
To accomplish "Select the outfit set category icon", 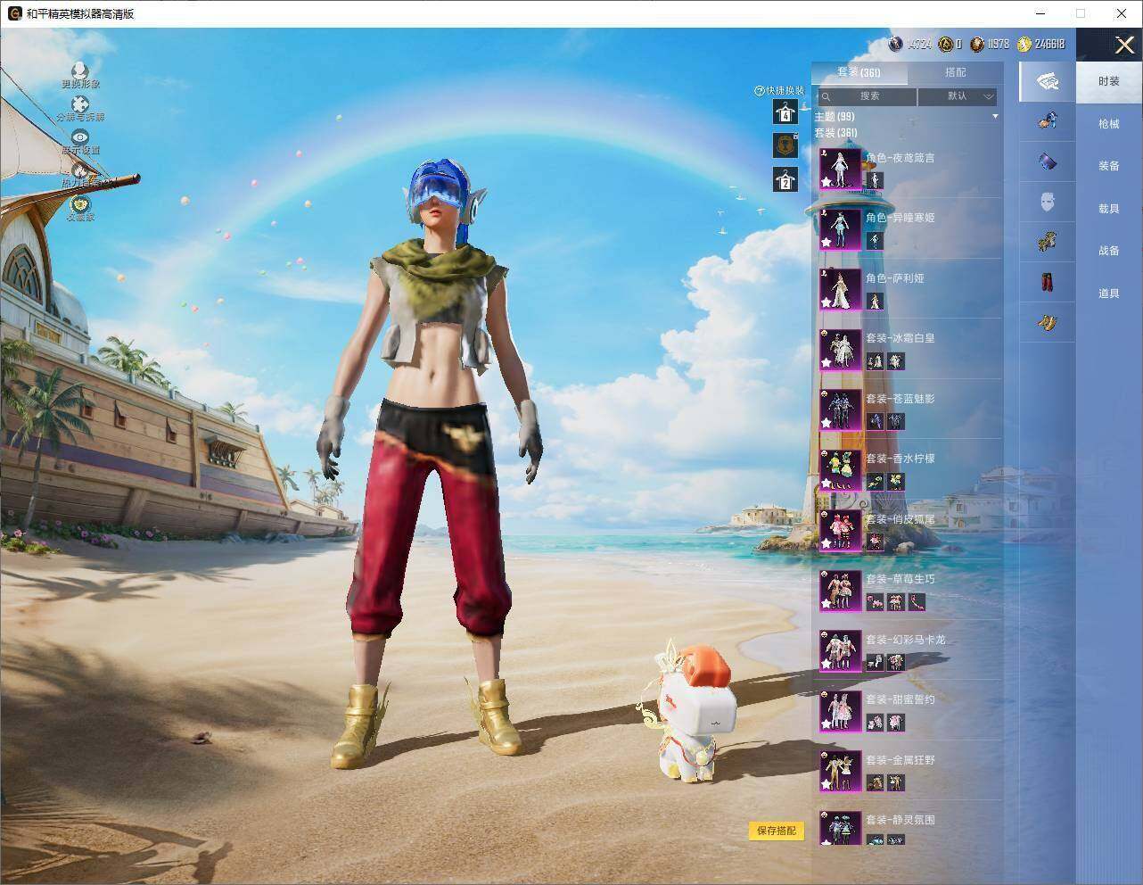I will click(1048, 82).
